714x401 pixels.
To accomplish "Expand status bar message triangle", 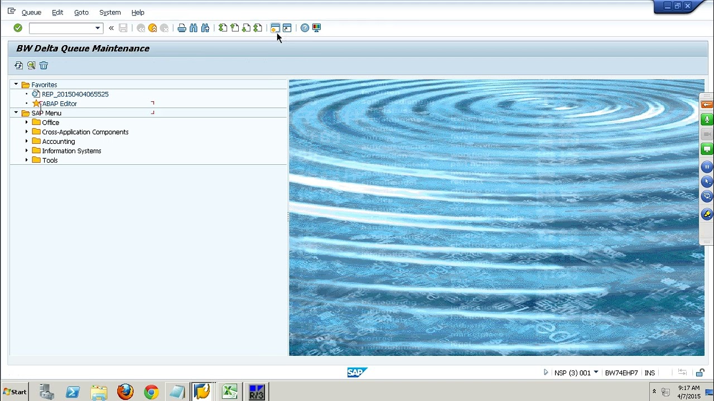I will point(546,373).
